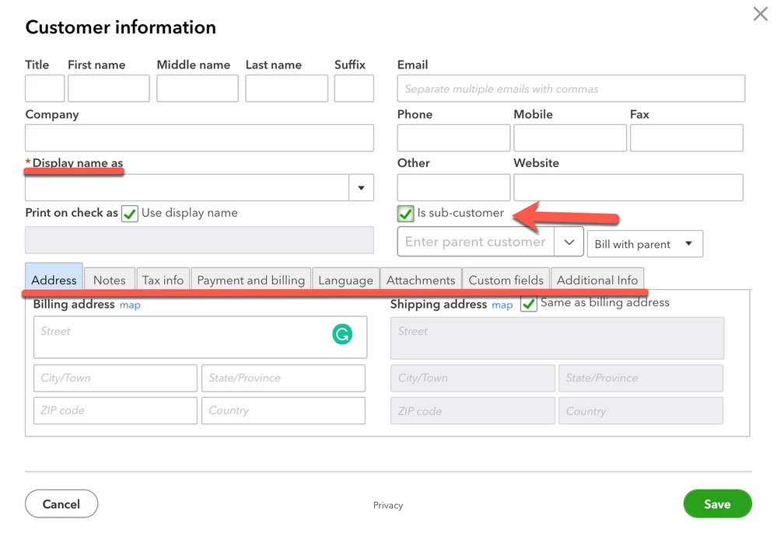Toggle Same as billing address checkbox
The height and width of the screenshot is (540, 777).
point(529,303)
